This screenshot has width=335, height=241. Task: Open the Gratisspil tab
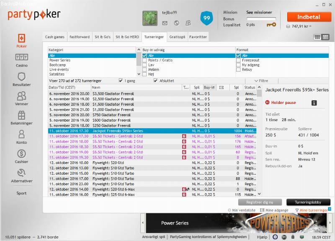(x=177, y=37)
